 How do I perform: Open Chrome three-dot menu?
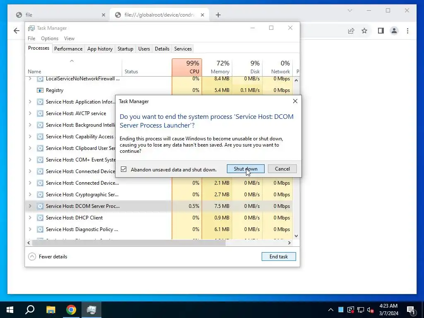(407, 31)
